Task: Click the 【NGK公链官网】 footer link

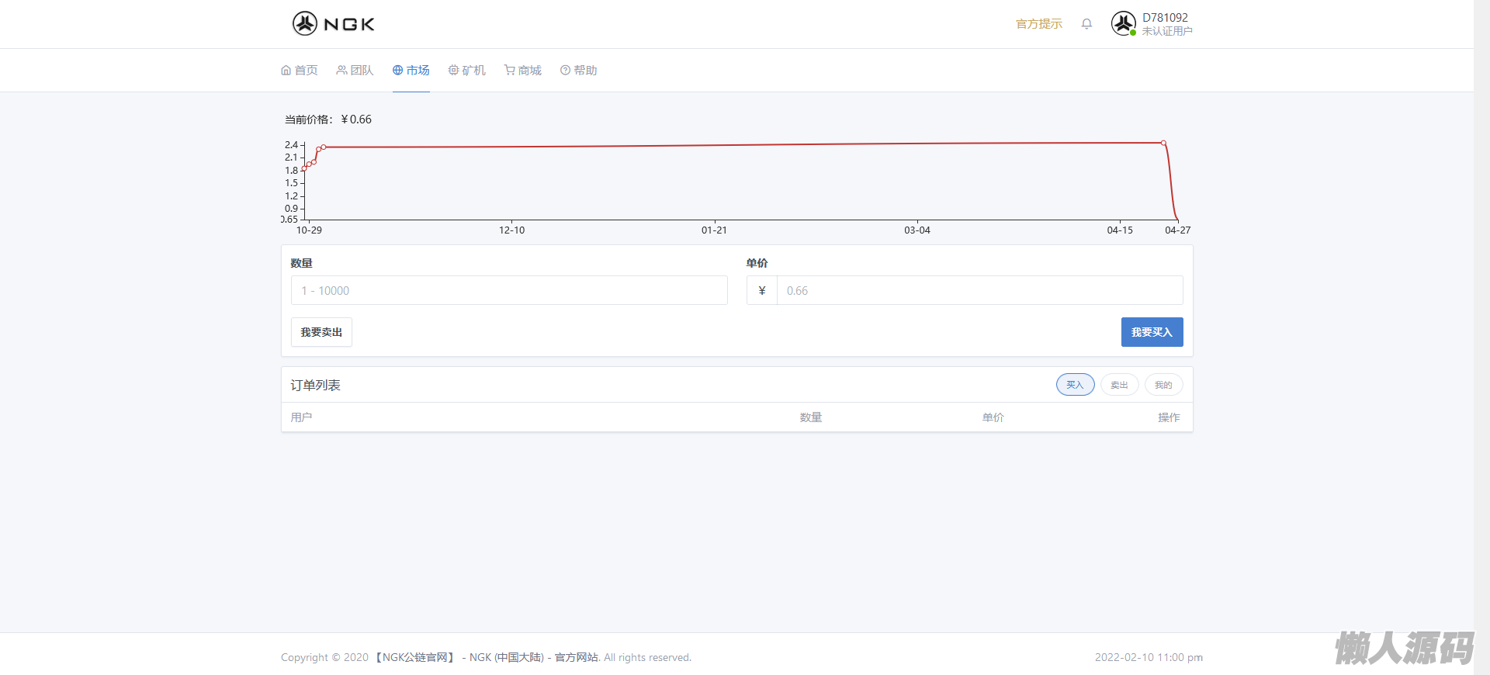Action: click(415, 657)
